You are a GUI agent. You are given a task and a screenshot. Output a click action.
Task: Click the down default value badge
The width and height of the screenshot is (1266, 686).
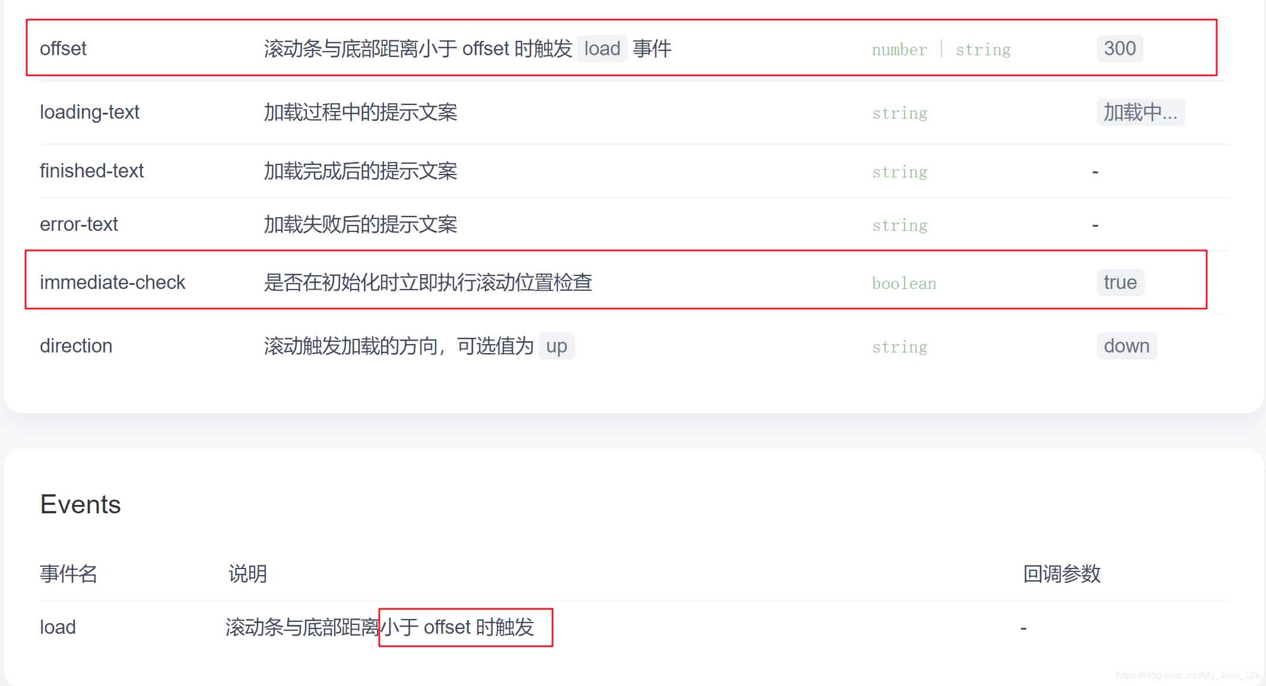pyautogui.click(x=1127, y=345)
